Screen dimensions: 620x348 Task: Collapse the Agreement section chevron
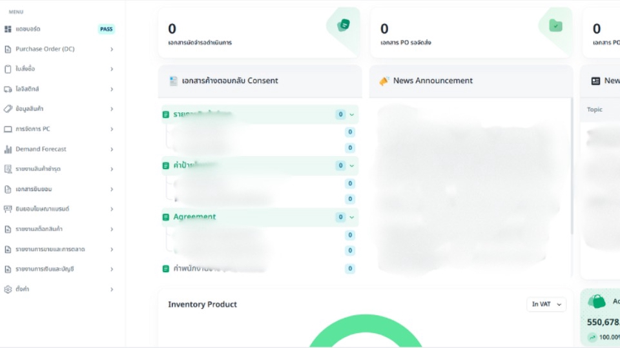point(351,217)
